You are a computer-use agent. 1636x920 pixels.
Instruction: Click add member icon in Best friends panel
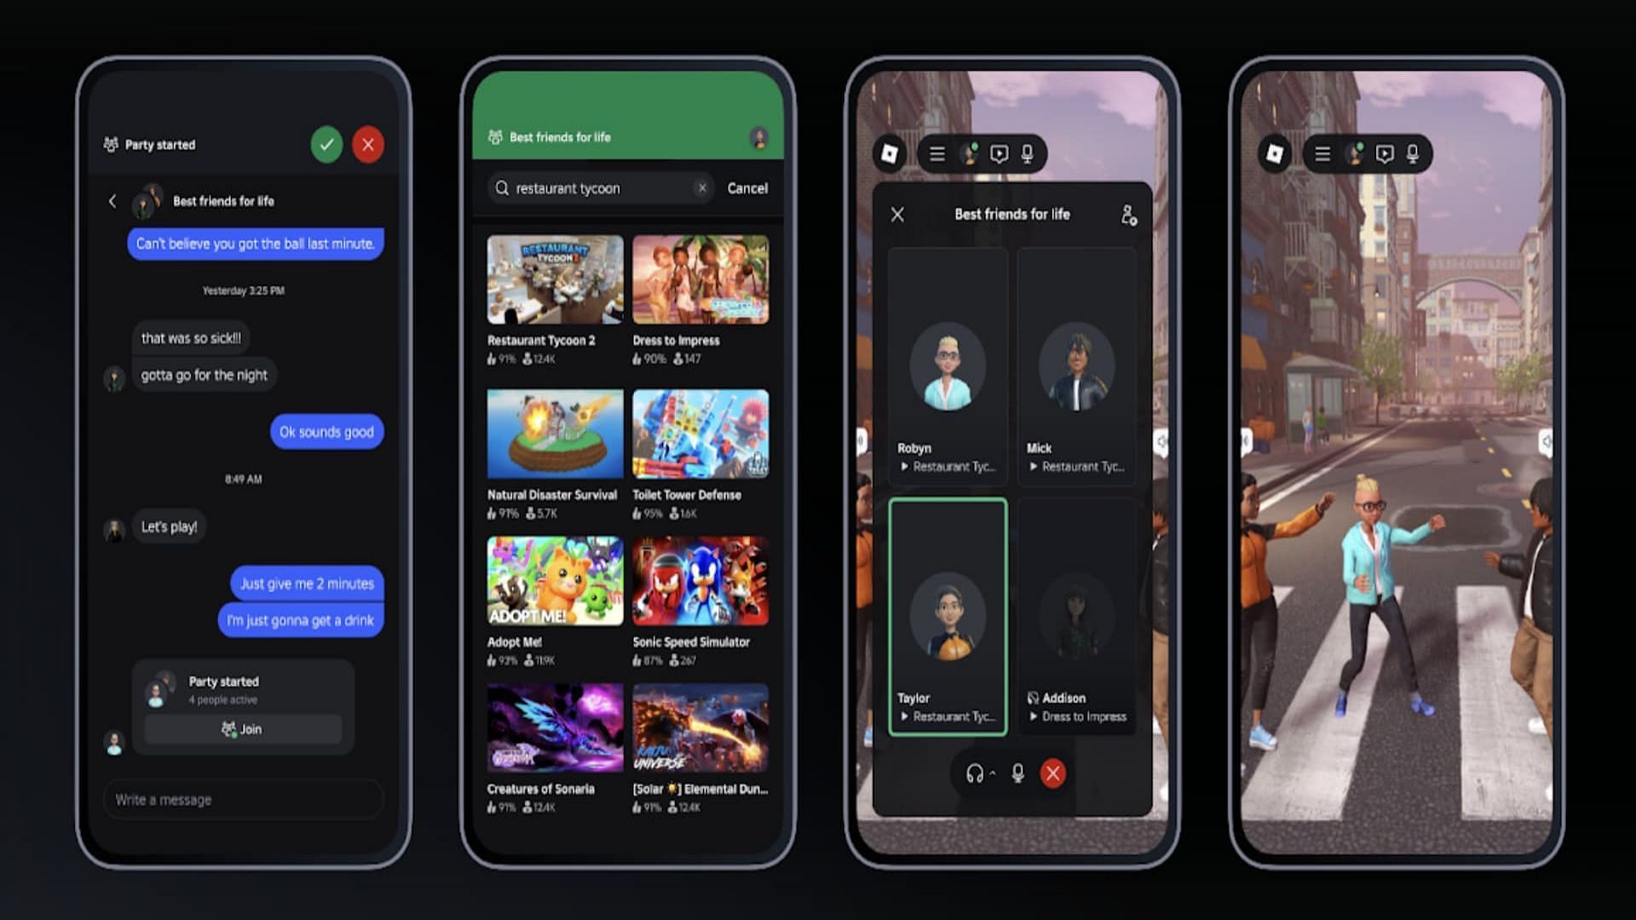[x=1128, y=214]
